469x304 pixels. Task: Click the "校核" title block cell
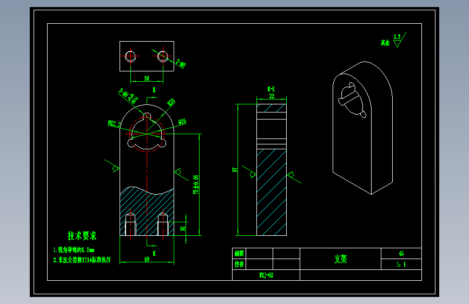pos(239,264)
